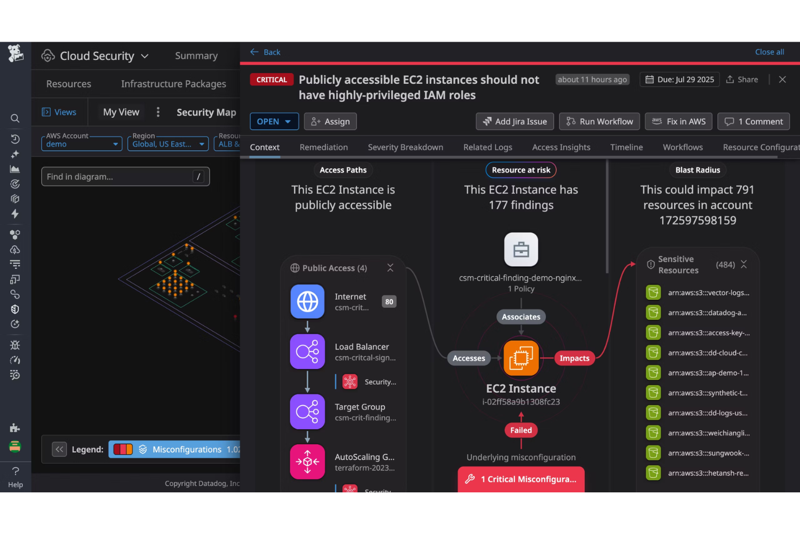This screenshot has height=534, width=800.
Task: Select the security shield icon in the sidebar
Action: 15,309
